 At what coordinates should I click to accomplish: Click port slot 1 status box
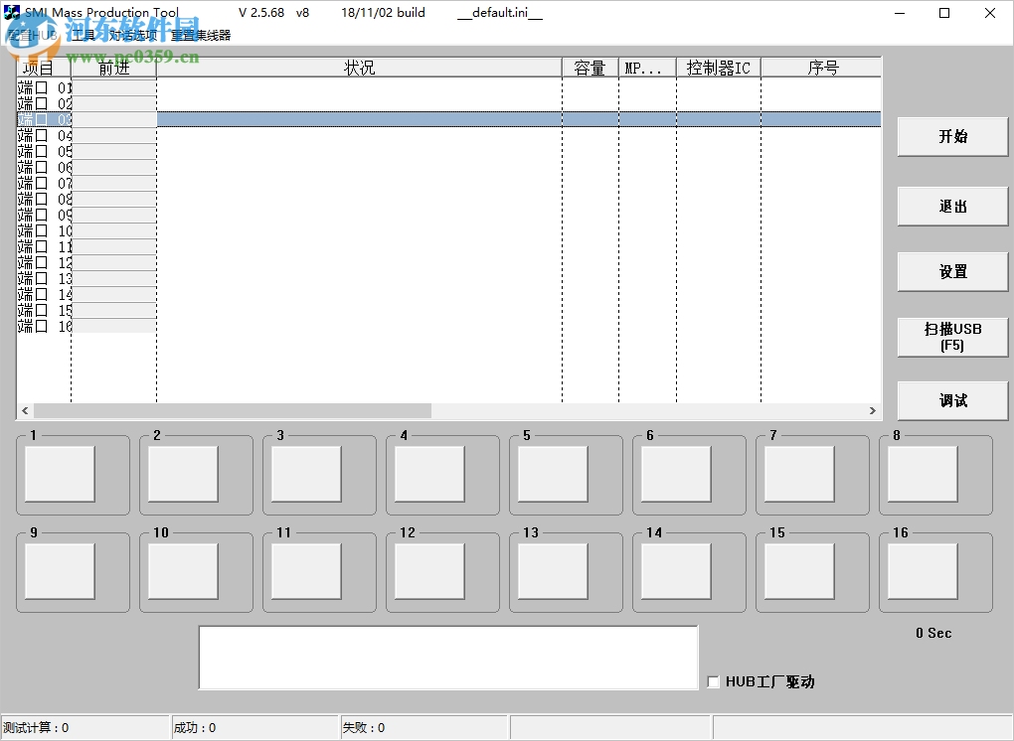point(60,474)
